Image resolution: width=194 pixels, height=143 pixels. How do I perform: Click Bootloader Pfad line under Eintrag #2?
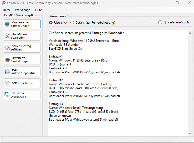click(x=84, y=96)
